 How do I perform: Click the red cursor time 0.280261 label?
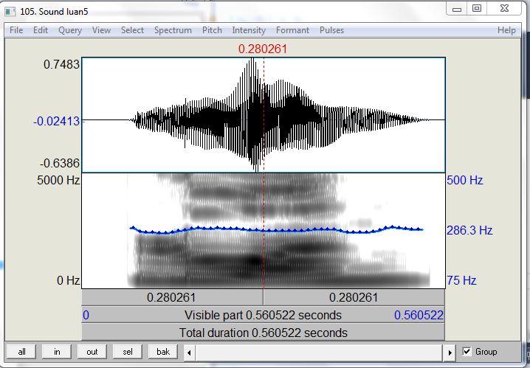[263, 49]
